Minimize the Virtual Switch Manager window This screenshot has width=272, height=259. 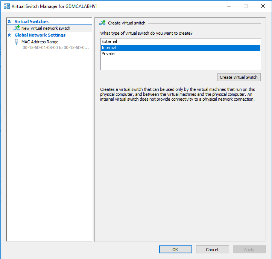(229, 6)
